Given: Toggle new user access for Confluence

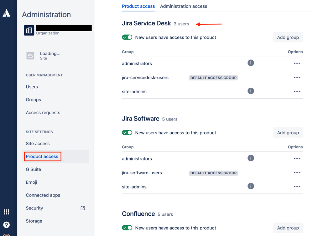Looking at the screenshot, I should [127, 228].
